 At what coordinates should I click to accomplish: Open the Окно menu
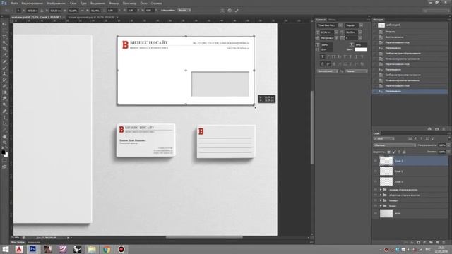point(143,3)
